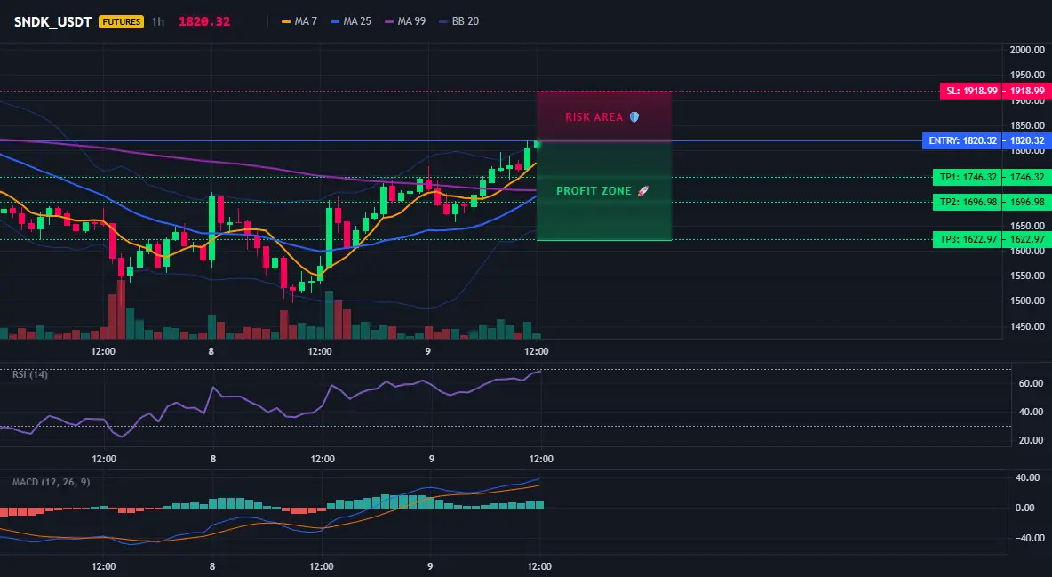
Task: Click the RSI (14) indicator label
Action: click(x=30, y=374)
